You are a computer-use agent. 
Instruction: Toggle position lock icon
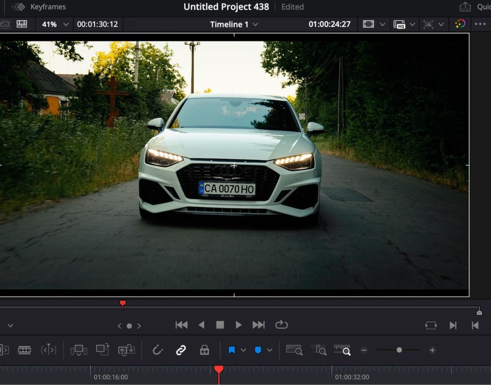pyautogui.click(x=204, y=350)
